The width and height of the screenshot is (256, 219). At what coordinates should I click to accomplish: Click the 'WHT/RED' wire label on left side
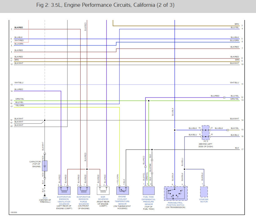(19, 41)
